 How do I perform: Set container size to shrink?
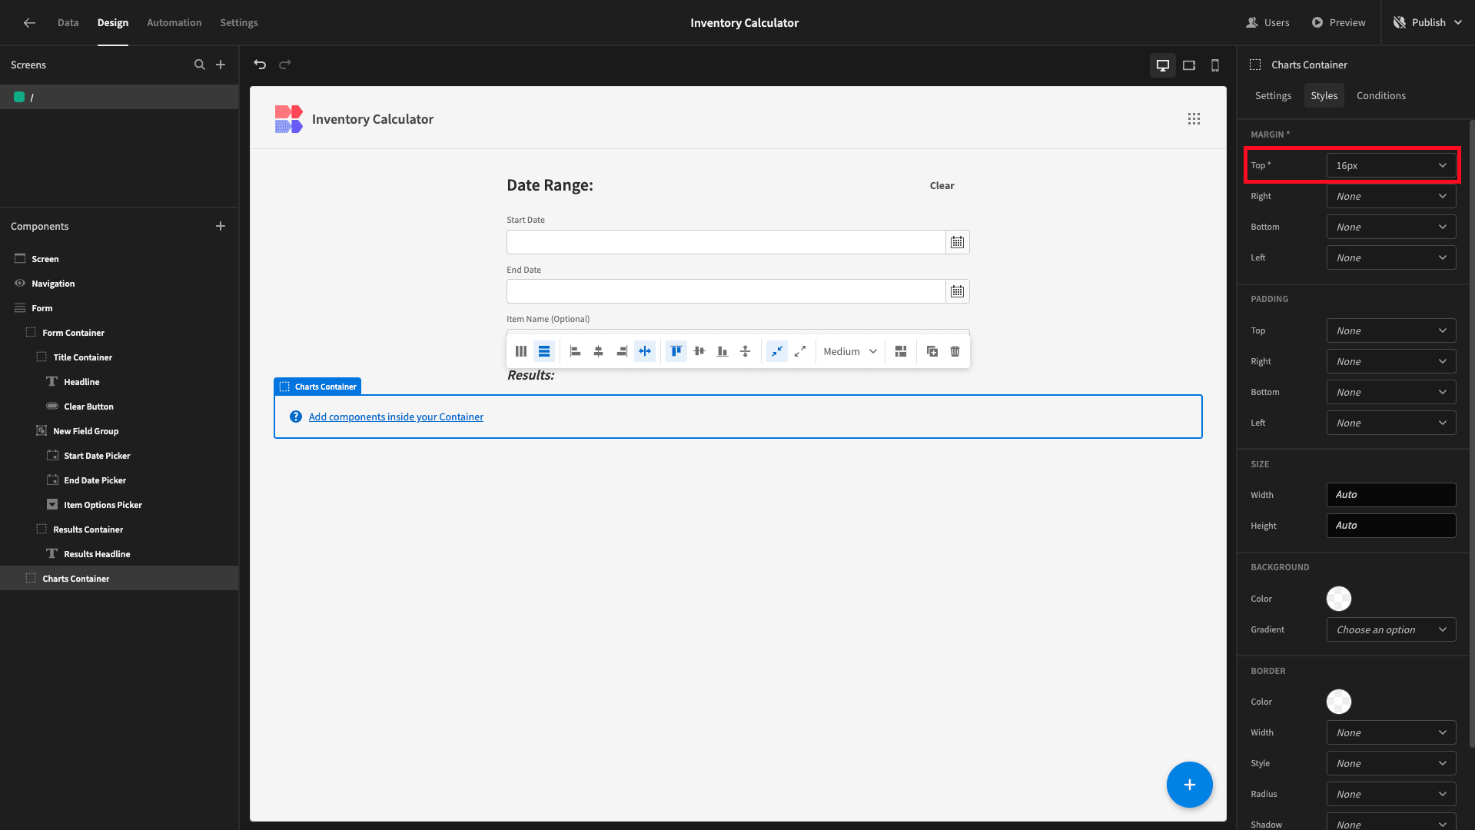tap(777, 351)
